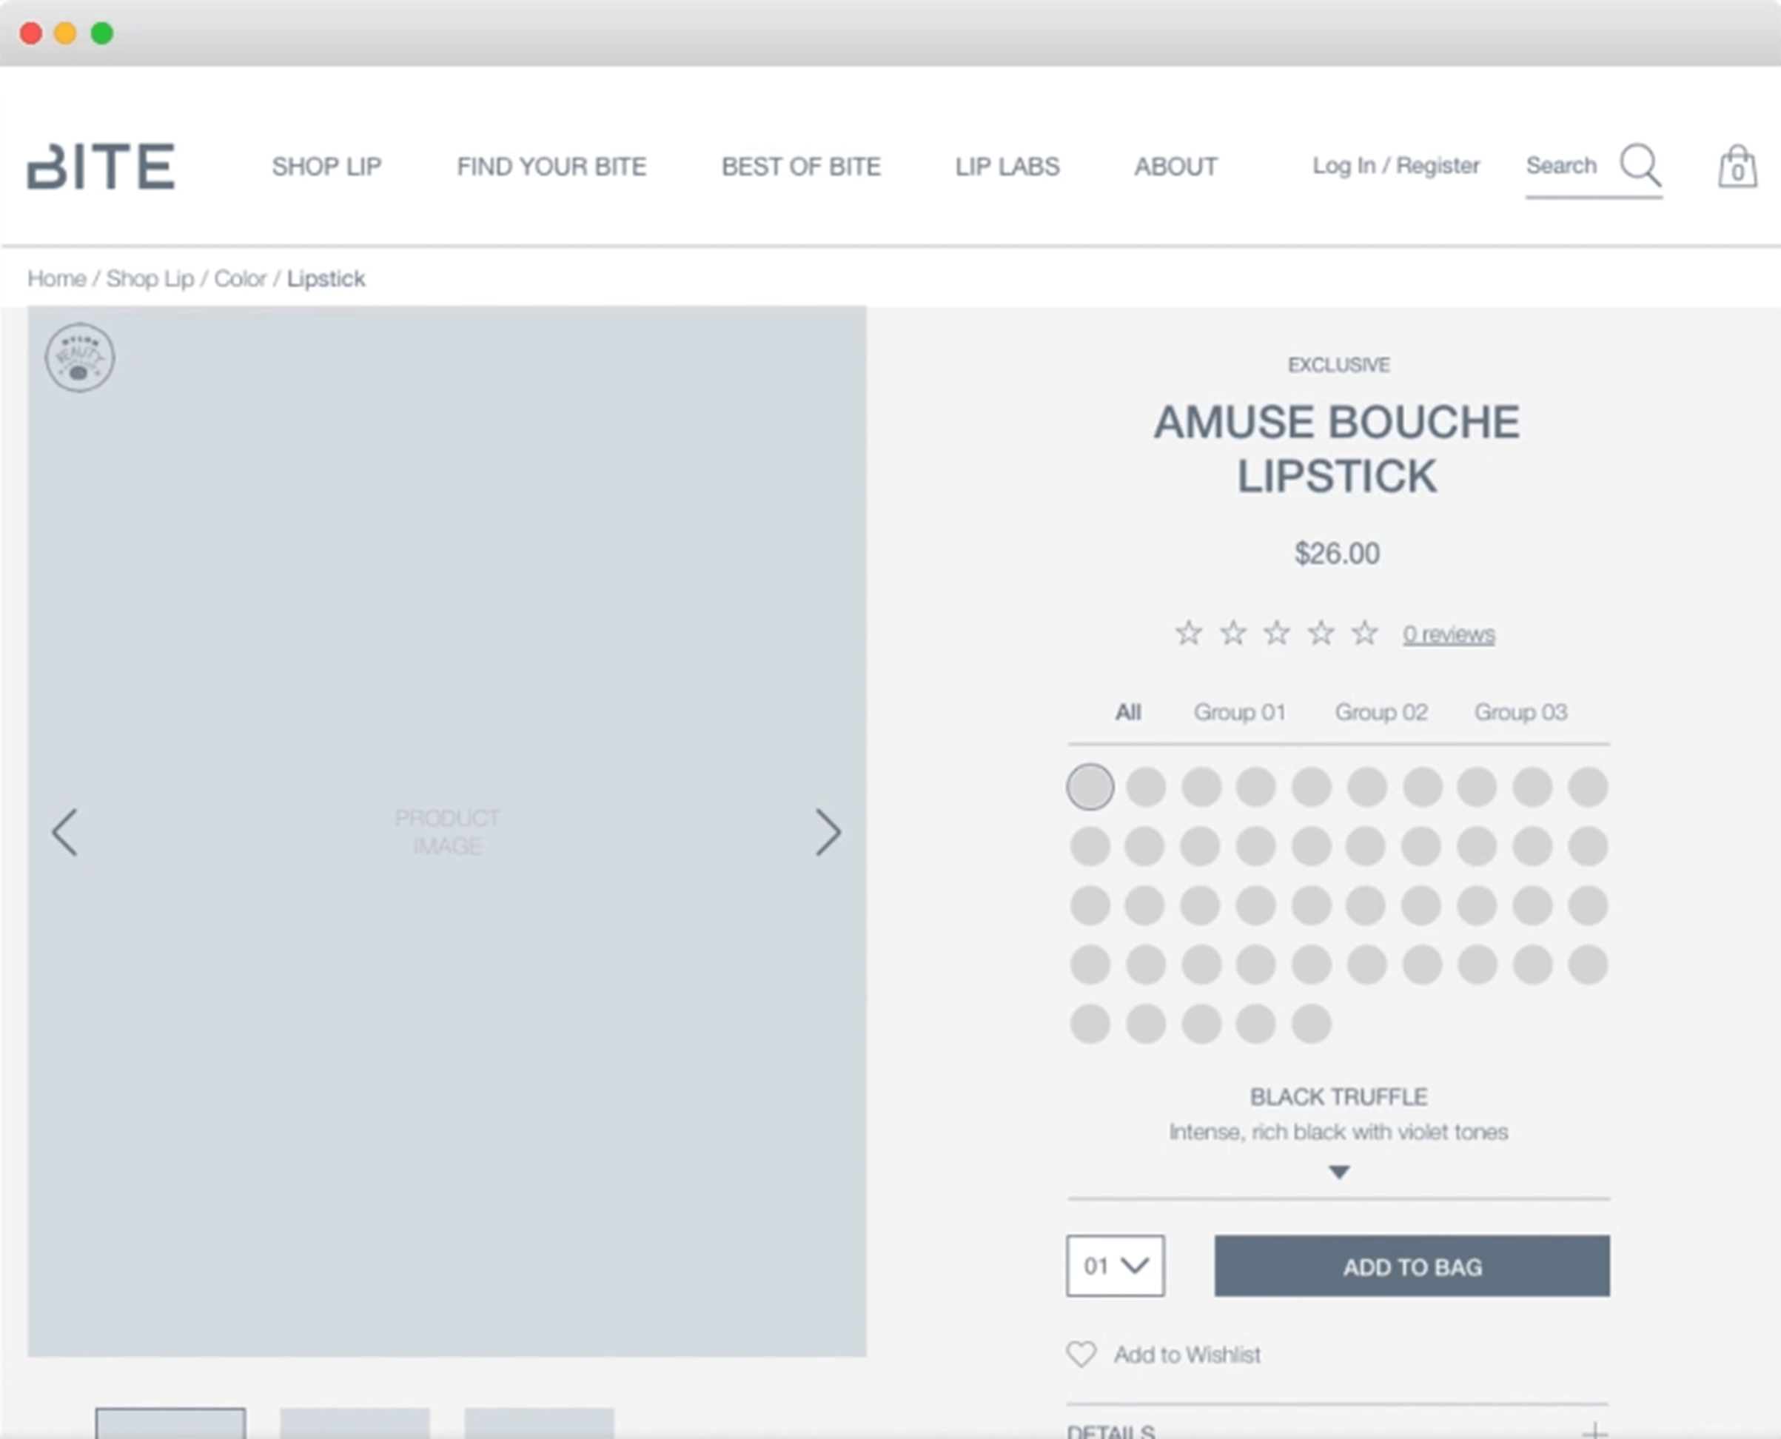1781x1439 pixels.
Task: Click the ADD TO BAG button
Action: (1412, 1266)
